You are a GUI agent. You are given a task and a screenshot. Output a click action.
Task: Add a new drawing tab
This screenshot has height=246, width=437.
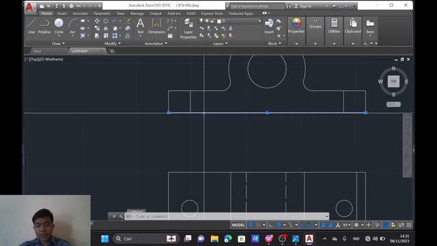coord(112,51)
